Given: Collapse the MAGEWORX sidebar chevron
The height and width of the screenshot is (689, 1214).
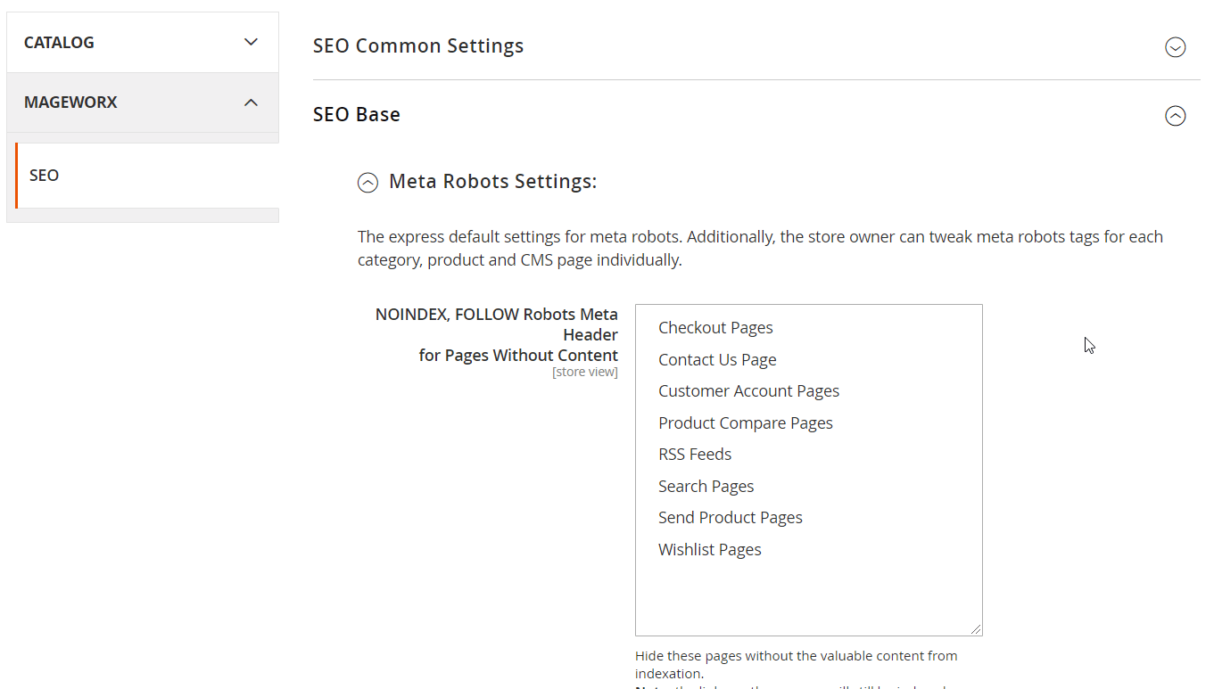Looking at the screenshot, I should [251, 103].
